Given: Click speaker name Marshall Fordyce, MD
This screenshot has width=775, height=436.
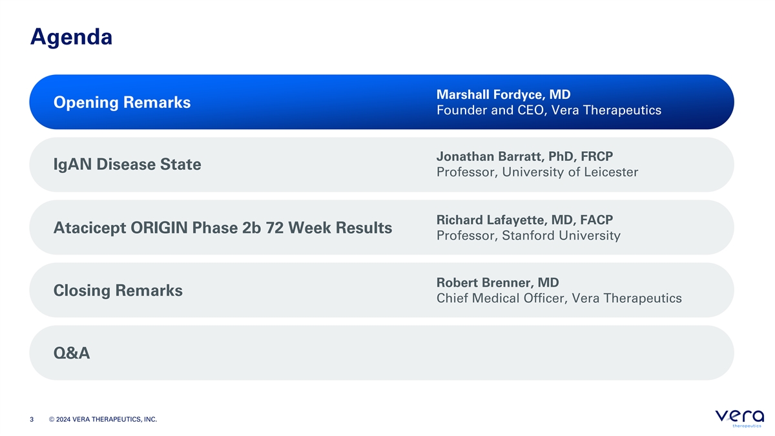Looking at the screenshot, I should (x=504, y=94).
